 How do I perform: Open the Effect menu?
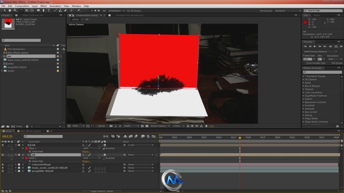tap(44, 6)
